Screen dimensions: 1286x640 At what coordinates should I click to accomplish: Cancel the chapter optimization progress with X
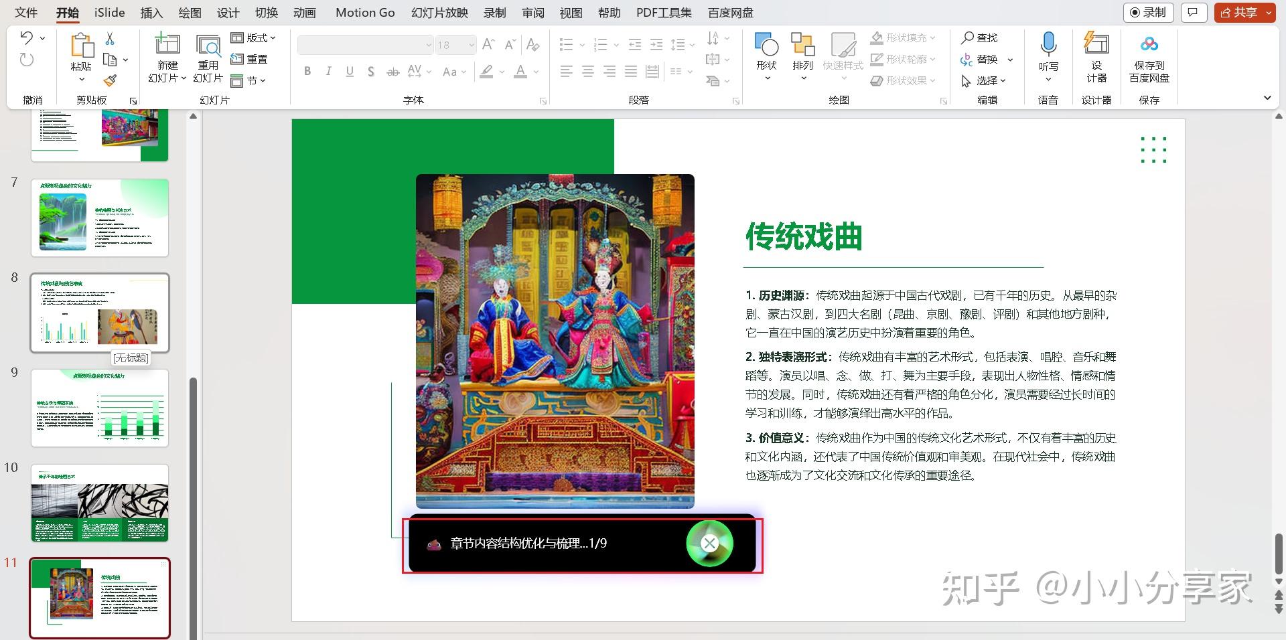pos(710,544)
